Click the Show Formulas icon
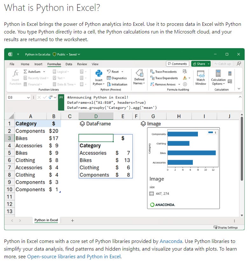The width and height of the screenshot is (252, 264). [x=185, y=71]
